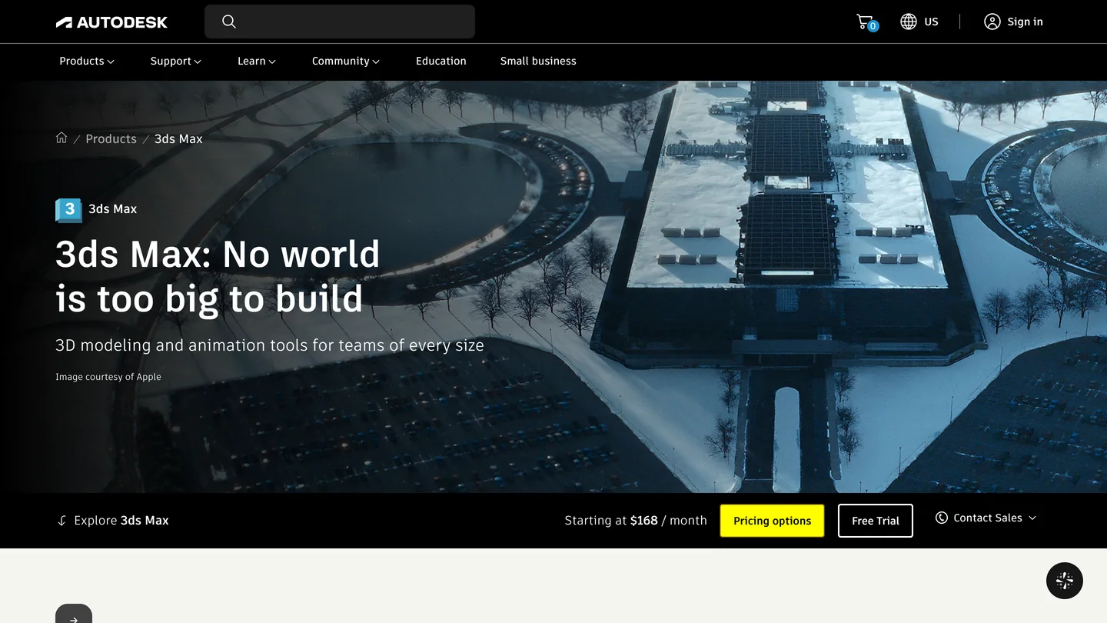Open the Small business menu item

(x=538, y=61)
